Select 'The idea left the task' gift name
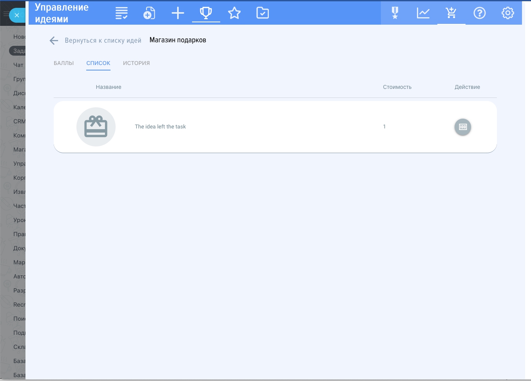531x381 pixels. point(160,126)
